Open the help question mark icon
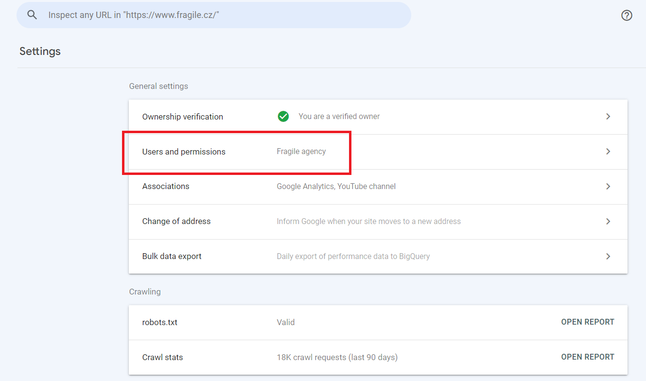The width and height of the screenshot is (646, 381). pyautogui.click(x=627, y=16)
